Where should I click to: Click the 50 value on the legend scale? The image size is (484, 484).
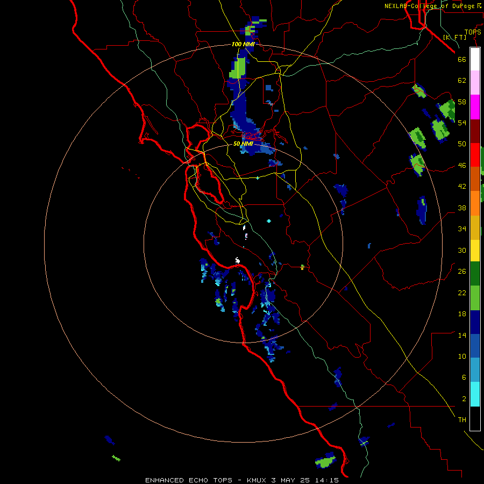[462, 144]
